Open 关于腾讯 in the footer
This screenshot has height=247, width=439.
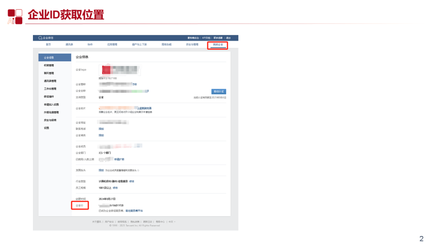tap(97, 222)
